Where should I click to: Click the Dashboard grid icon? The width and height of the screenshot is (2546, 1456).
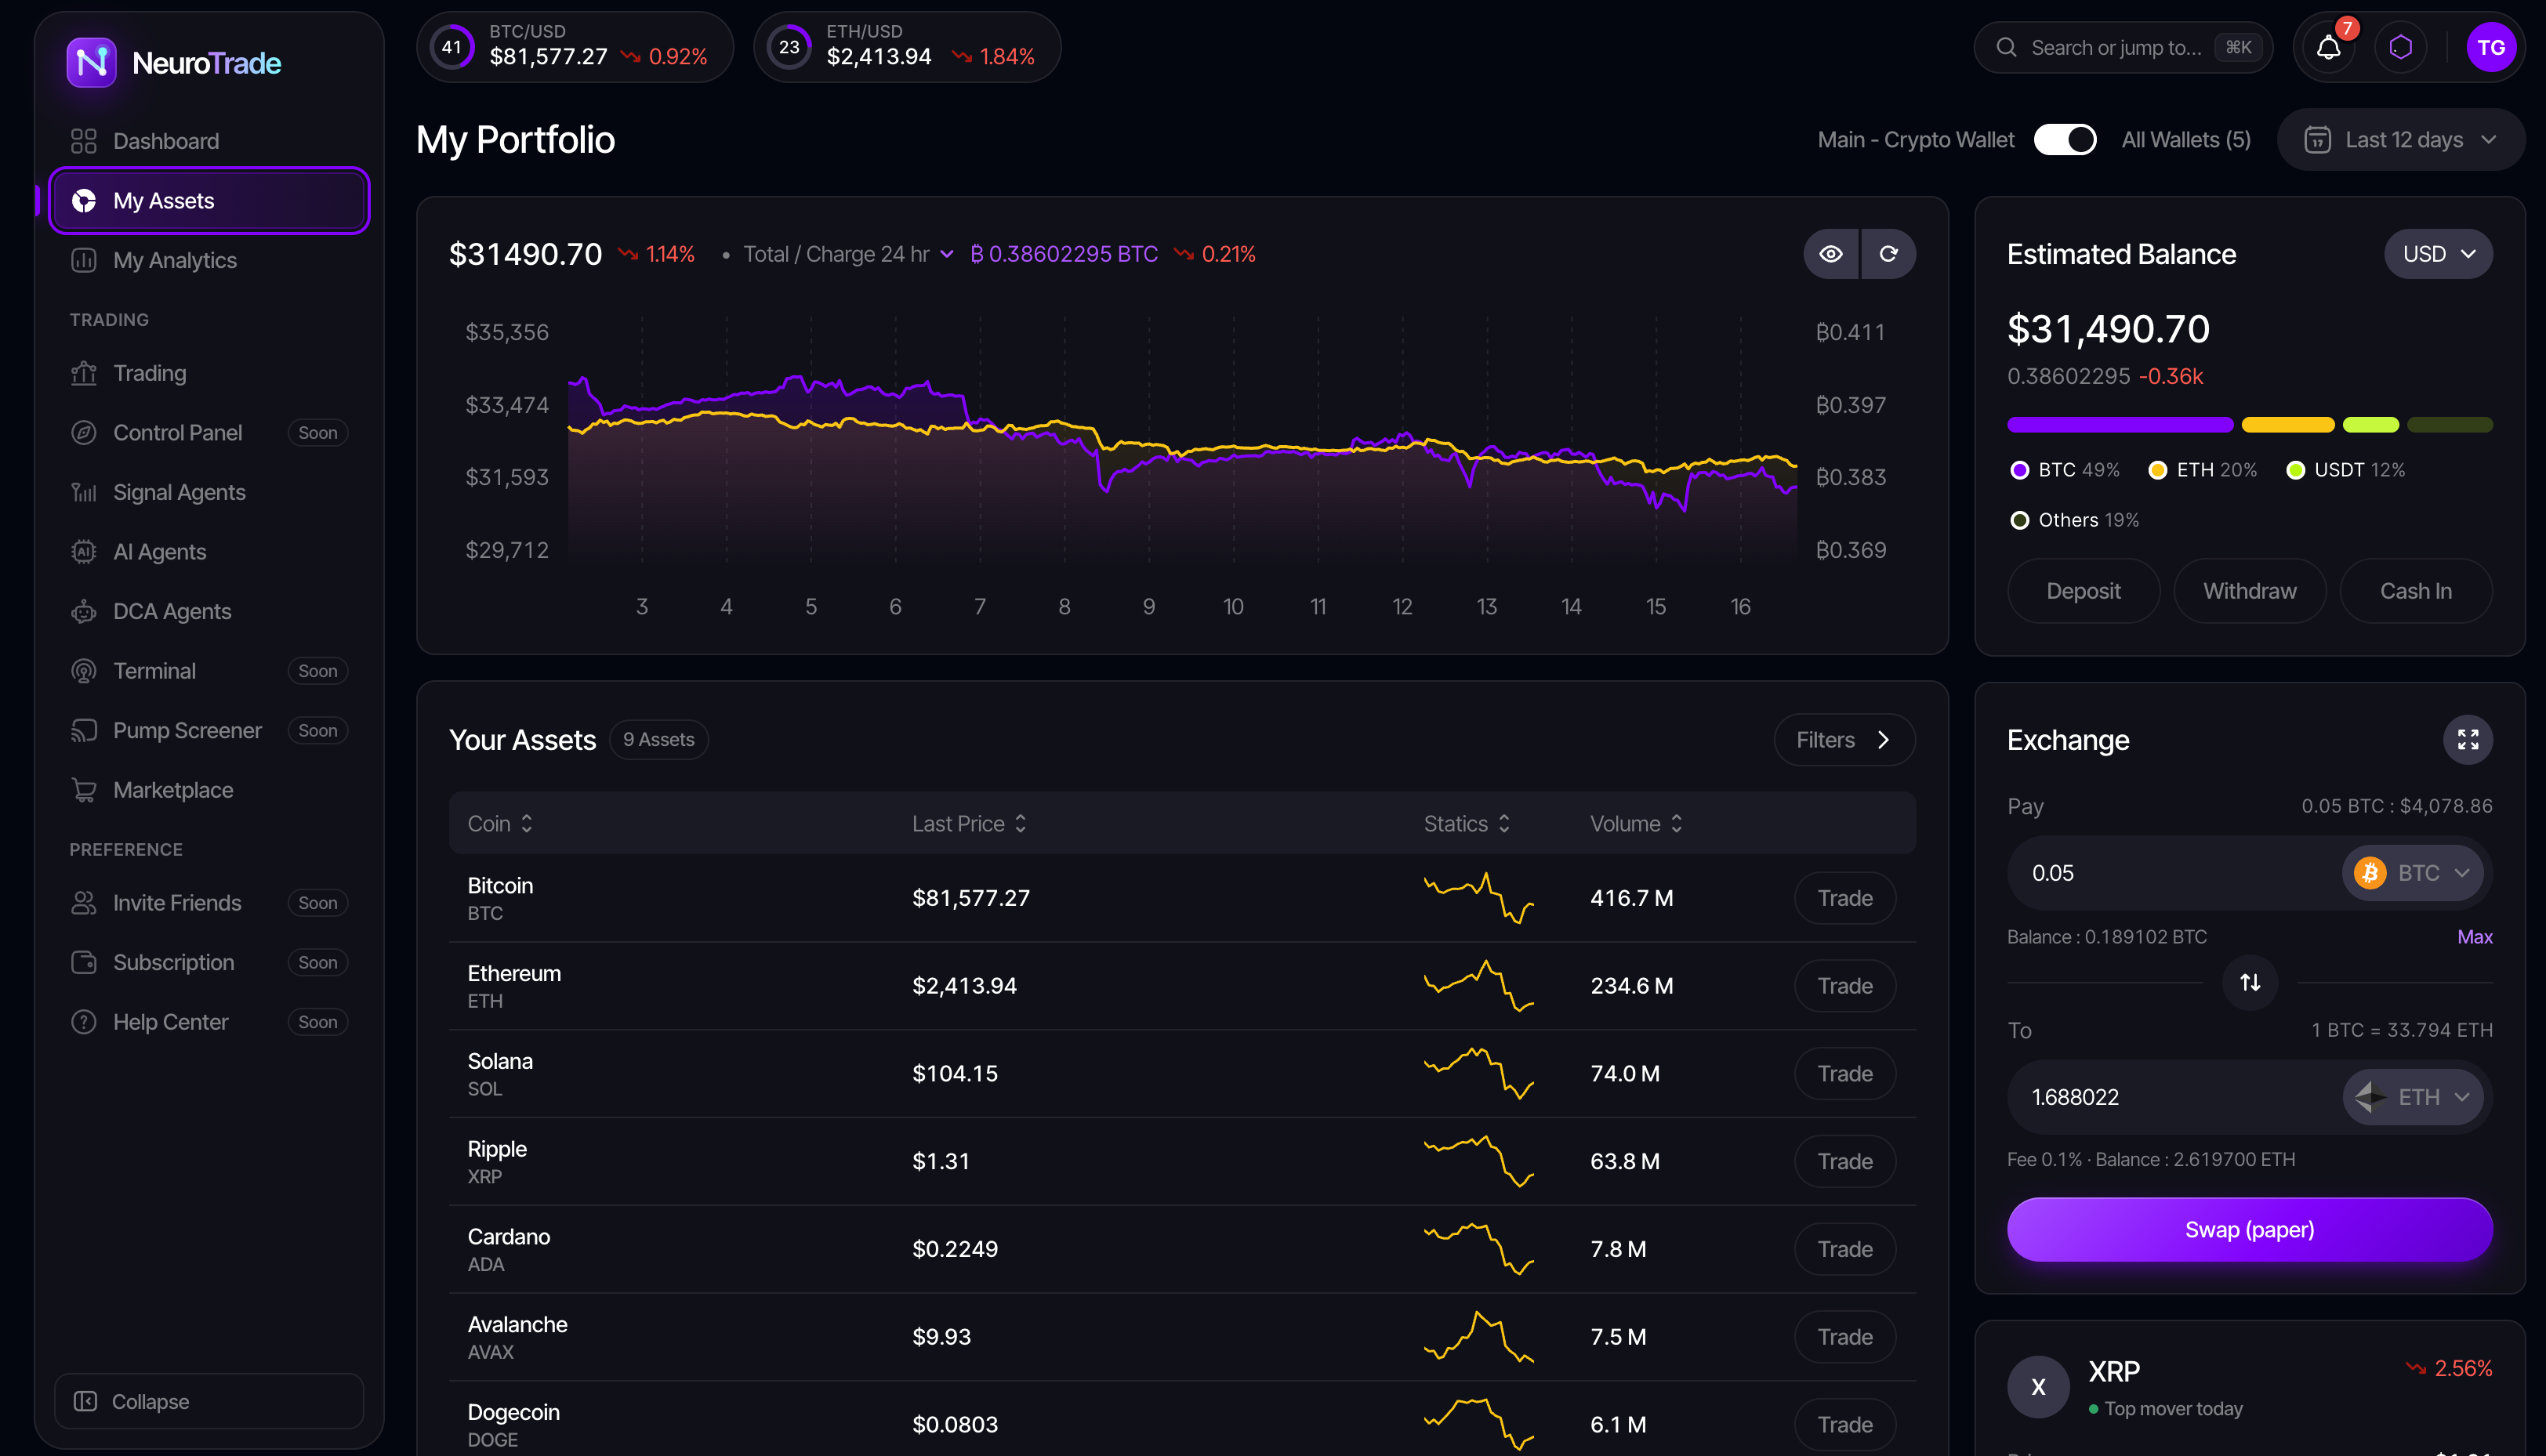(84, 141)
